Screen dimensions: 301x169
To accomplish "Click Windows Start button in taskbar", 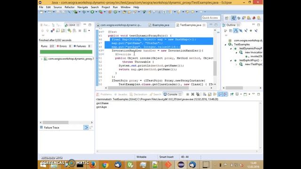I will point(43,165).
